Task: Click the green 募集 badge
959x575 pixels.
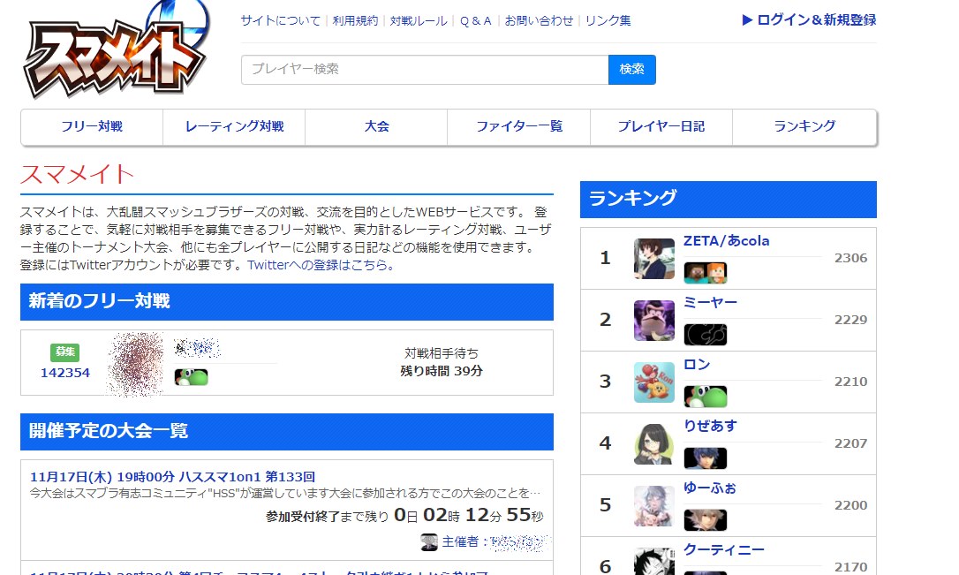Action: [x=64, y=352]
